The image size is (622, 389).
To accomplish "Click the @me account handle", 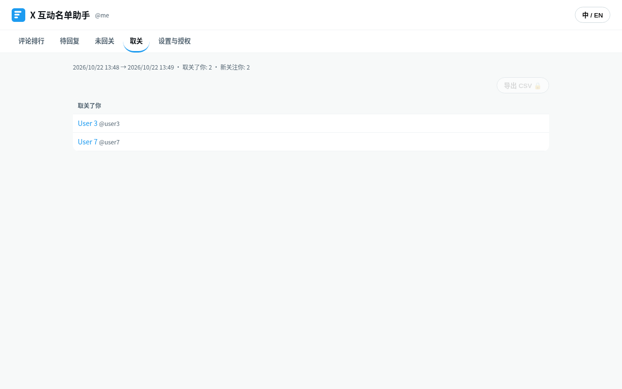I will [x=102, y=16].
